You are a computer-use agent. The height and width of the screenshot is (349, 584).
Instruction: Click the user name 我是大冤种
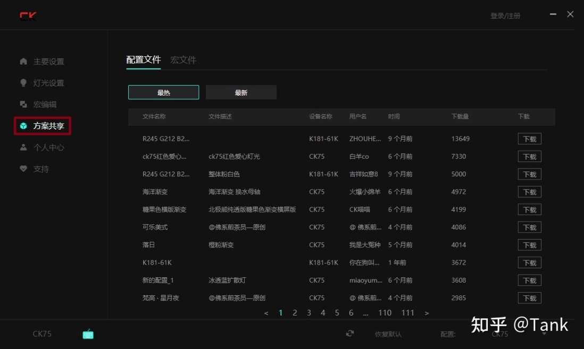pyautogui.click(x=365, y=245)
